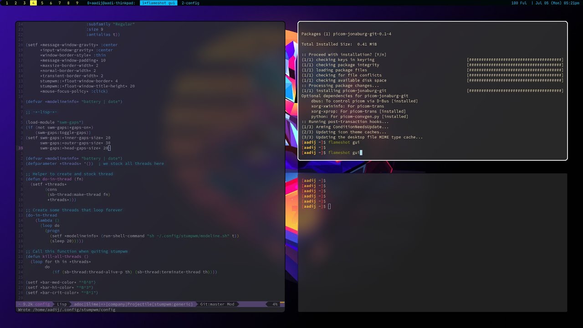This screenshot has height=328, width=583.
Task: Select the 2-config window entry
Action: [x=190, y=3]
